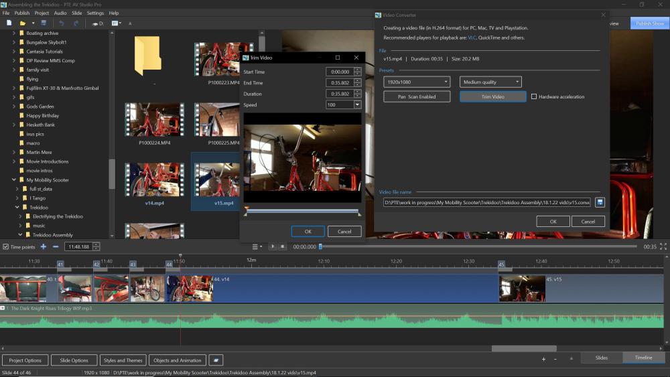Image resolution: width=670 pixels, height=377 pixels.
Task: Cancel the Video Converter dialog
Action: click(x=588, y=221)
